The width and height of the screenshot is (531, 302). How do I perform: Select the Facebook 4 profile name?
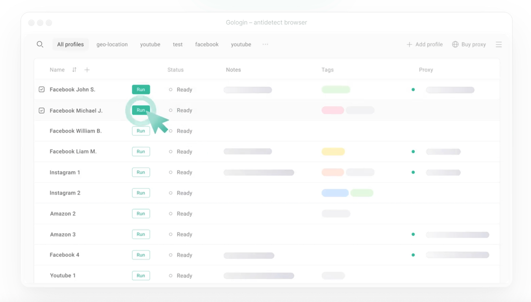tap(64, 255)
